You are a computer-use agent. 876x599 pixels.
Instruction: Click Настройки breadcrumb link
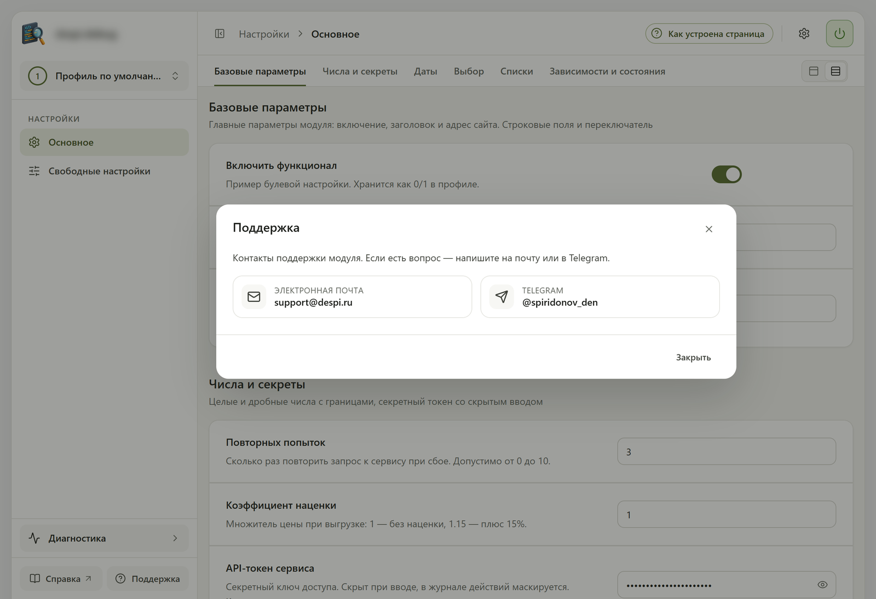[x=264, y=34]
